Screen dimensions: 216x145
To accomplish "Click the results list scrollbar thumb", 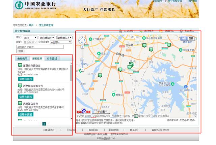I will point(71,73).
